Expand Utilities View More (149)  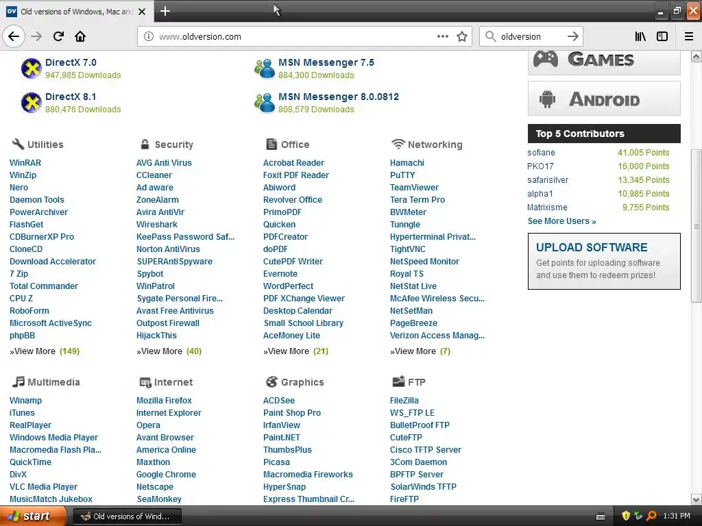(x=45, y=351)
